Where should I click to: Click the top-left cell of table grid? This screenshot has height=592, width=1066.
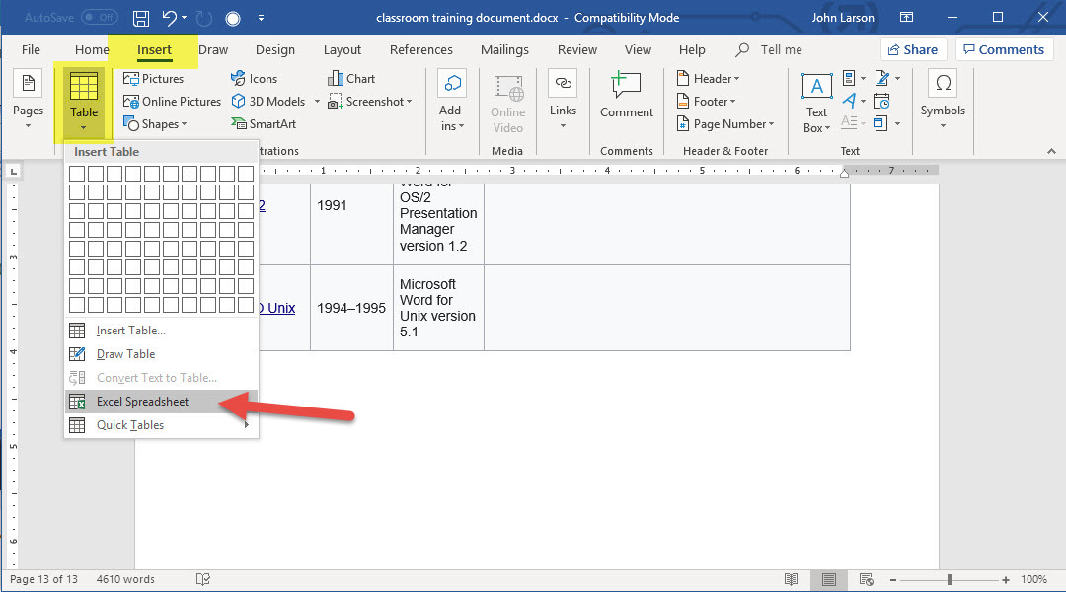coord(77,174)
